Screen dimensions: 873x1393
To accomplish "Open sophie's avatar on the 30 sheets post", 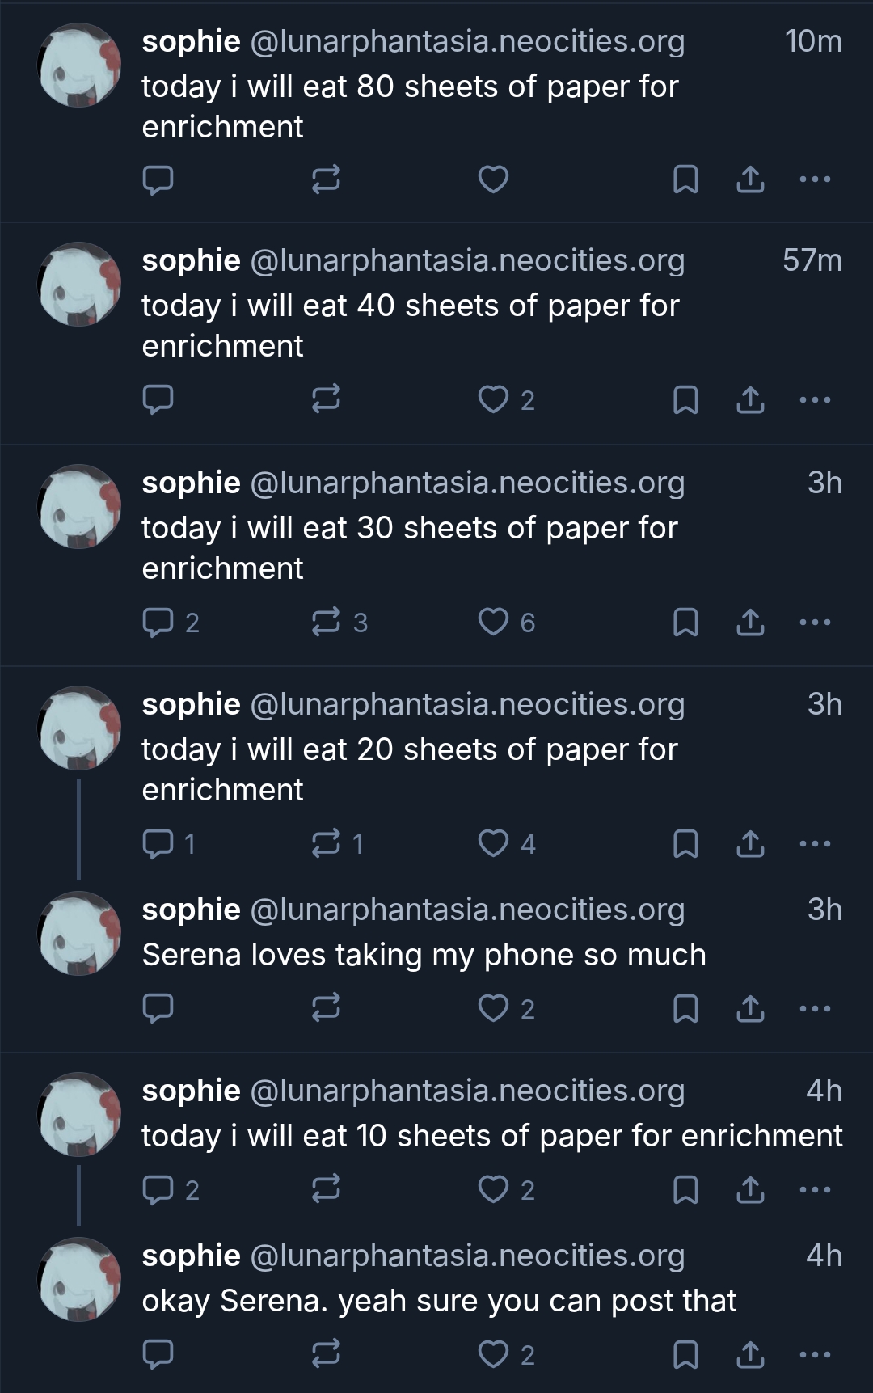I will pos(79,506).
